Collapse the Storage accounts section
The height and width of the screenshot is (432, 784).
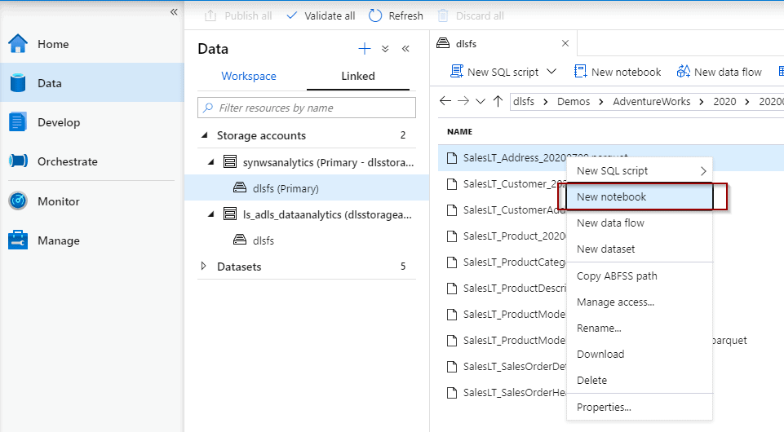(204, 135)
